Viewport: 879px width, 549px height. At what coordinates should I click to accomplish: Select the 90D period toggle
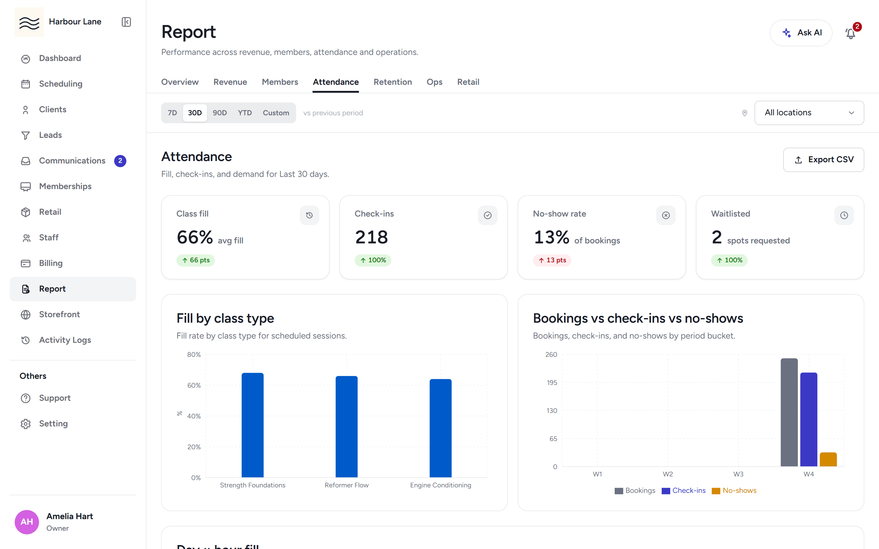click(220, 113)
